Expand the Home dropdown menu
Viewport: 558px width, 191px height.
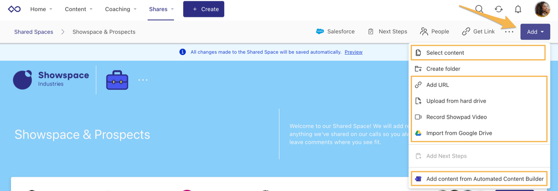pos(42,9)
